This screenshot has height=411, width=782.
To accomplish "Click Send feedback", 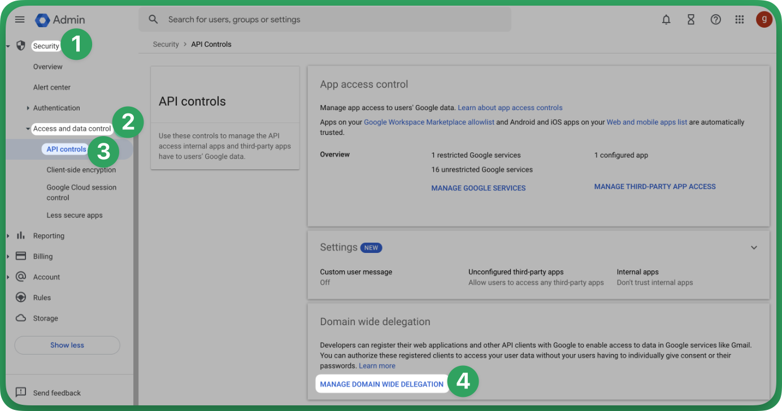I will [x=57, y=393].
